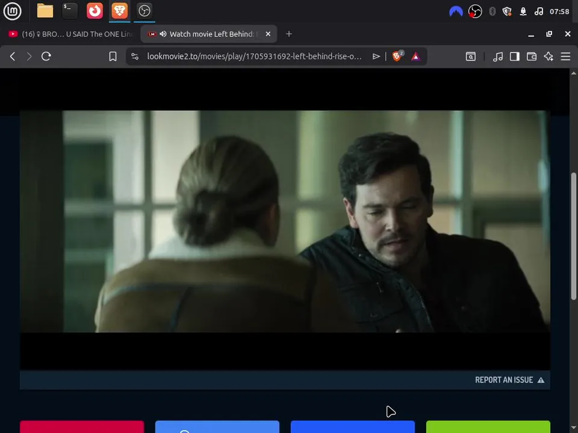Click the OBS recording tray icon
This screenshot has width=578, height=433.
475,11
